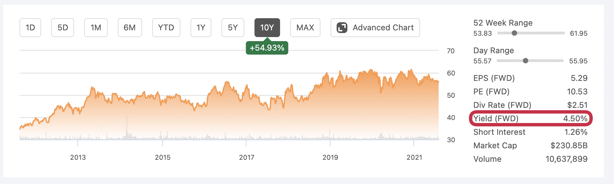Click the market cap value $230.85B
The height and width of the screenshot is (184, 614).
coord(569,146)
